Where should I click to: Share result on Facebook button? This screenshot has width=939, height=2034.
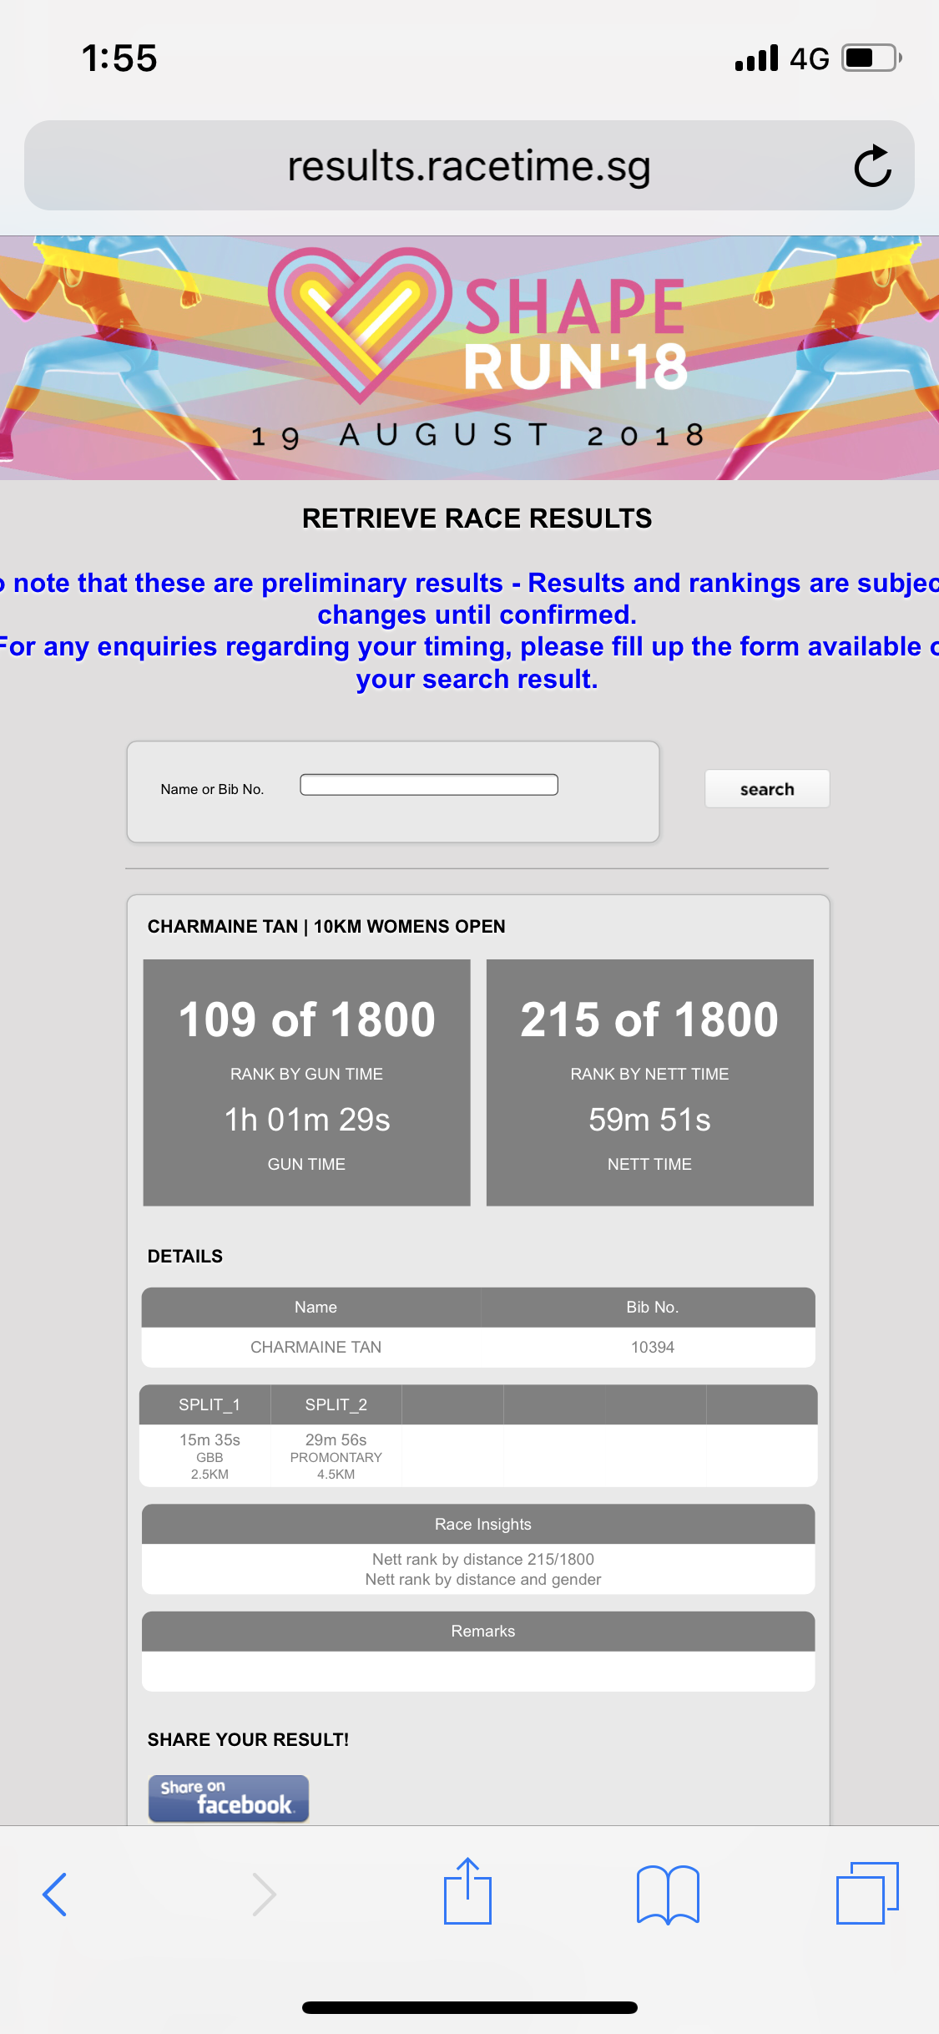tap(229, 1798)
